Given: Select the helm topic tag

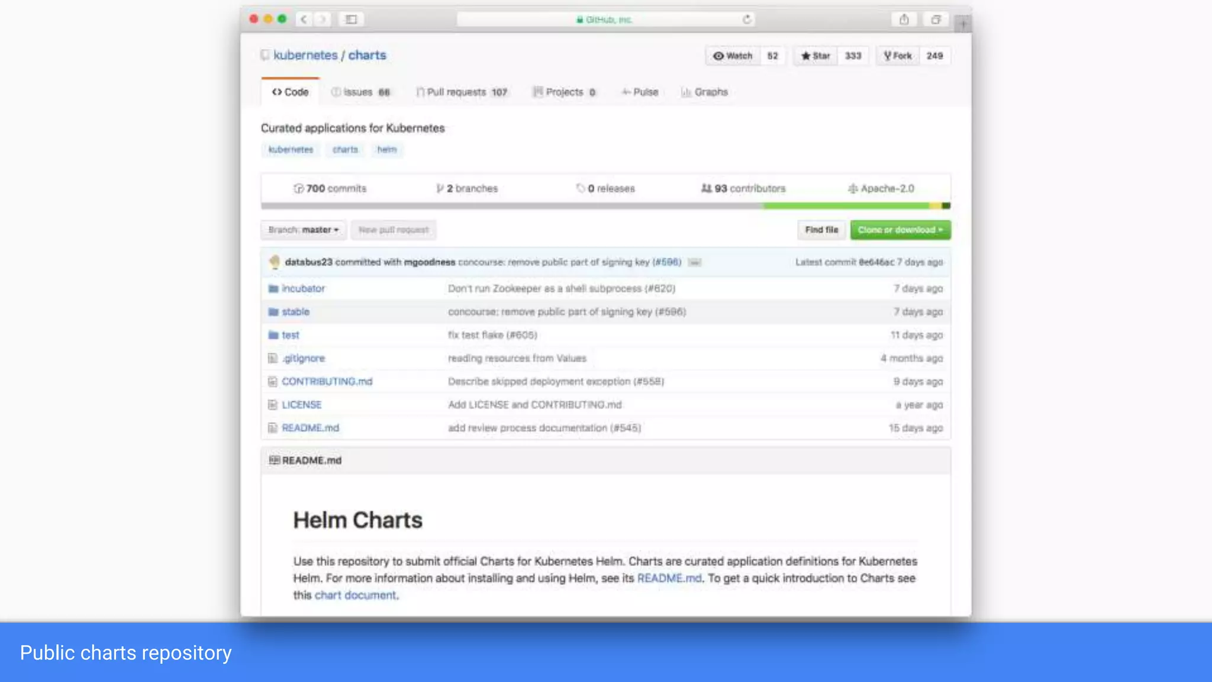Looking at the screenshot, I should coord(387,150).
